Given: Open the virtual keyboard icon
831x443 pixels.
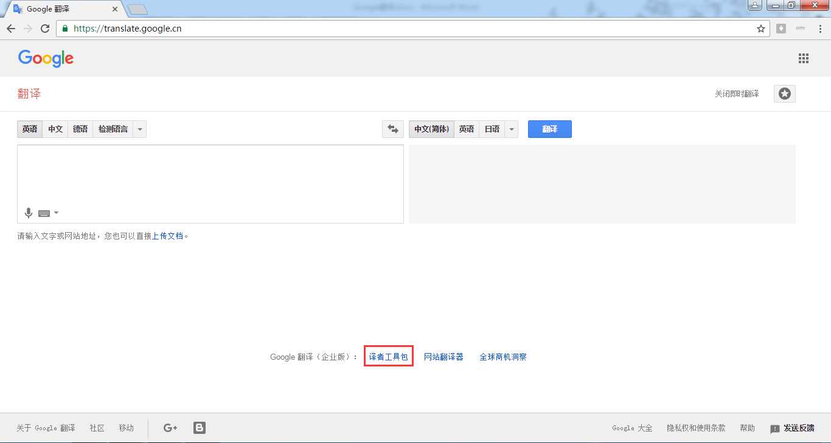Looking at the screenshot, I should coord(44,213).
